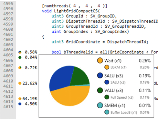Click line number 4604 in the gutter

8,50
